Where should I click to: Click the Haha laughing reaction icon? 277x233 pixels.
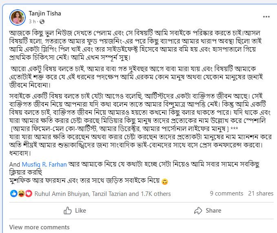[21, 193]
